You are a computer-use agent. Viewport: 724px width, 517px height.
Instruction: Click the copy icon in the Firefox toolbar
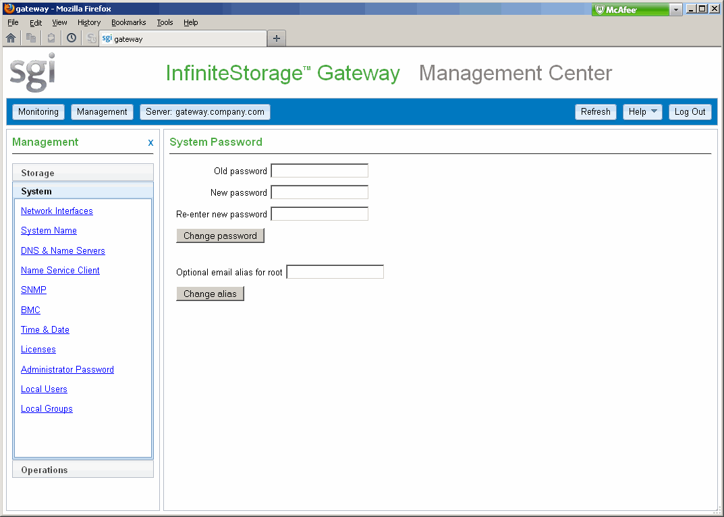[31, 38]
